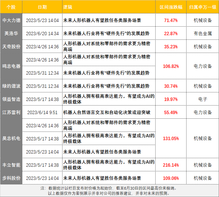219x197 pixels.
Task: Click the 电子 industry cell
Action: click(202, 99)
